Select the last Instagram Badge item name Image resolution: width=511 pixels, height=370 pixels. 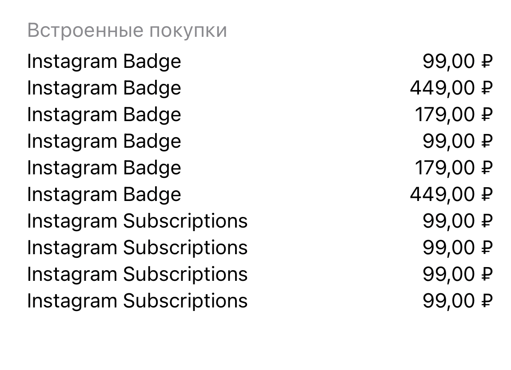point(104,195)
